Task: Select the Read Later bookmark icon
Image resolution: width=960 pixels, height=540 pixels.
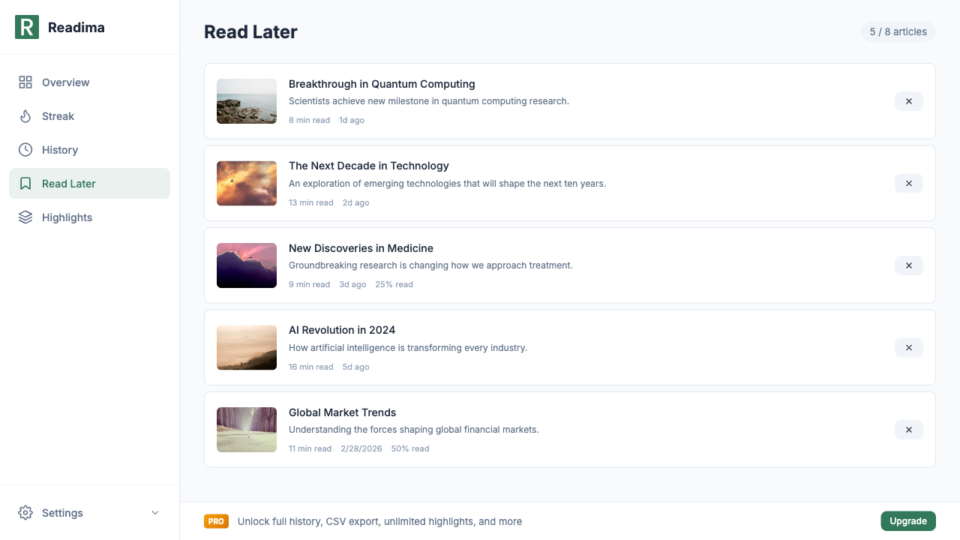Action: [25, 183]
